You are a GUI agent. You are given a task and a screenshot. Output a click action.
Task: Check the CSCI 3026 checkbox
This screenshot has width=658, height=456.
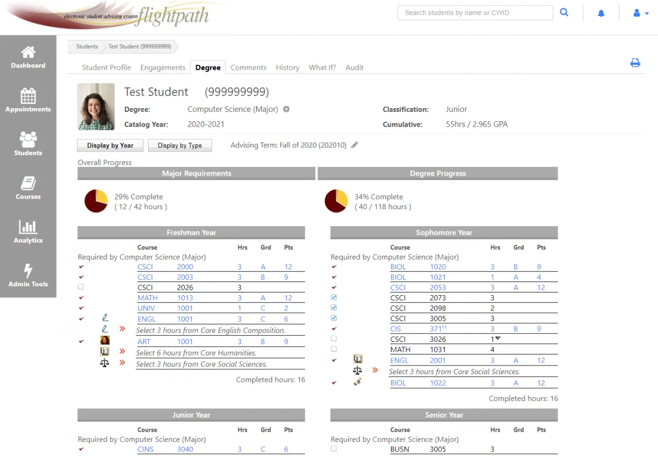point(334,339)
